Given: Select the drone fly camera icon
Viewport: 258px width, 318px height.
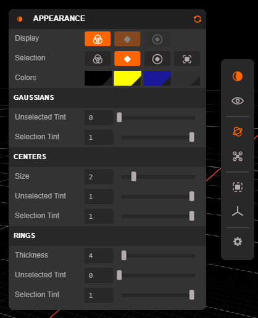Looking at the screenshot, I should (x=238, y=157).
